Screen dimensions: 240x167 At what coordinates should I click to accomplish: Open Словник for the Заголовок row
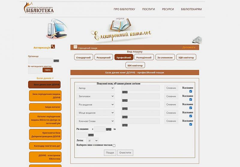point(171,96)
